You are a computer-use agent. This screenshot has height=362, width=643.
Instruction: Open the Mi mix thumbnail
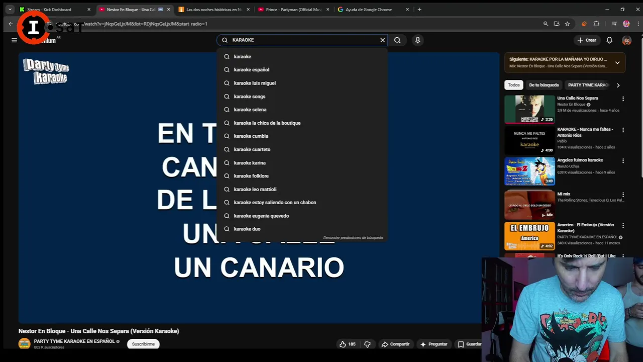(x=529, y=204)
